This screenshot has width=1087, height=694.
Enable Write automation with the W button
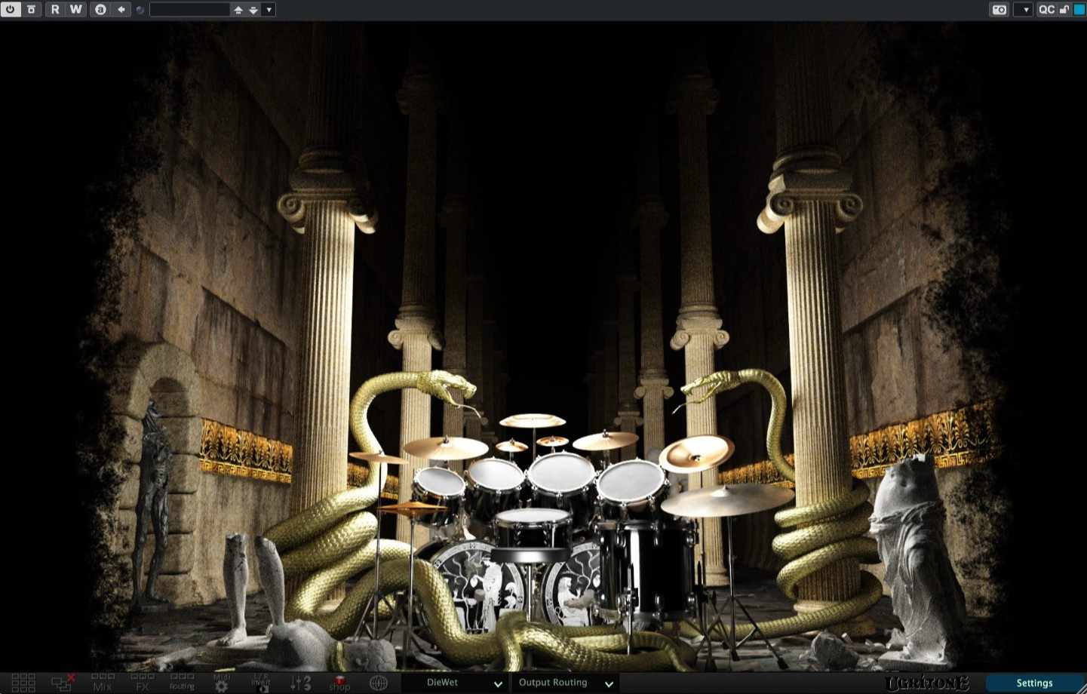point(76,10)
